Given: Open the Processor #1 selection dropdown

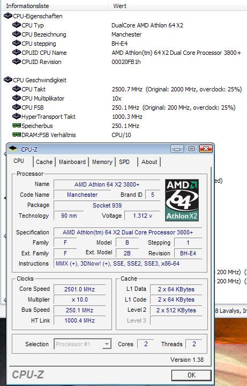Looking at the screenshot, I should click(107, 344).
